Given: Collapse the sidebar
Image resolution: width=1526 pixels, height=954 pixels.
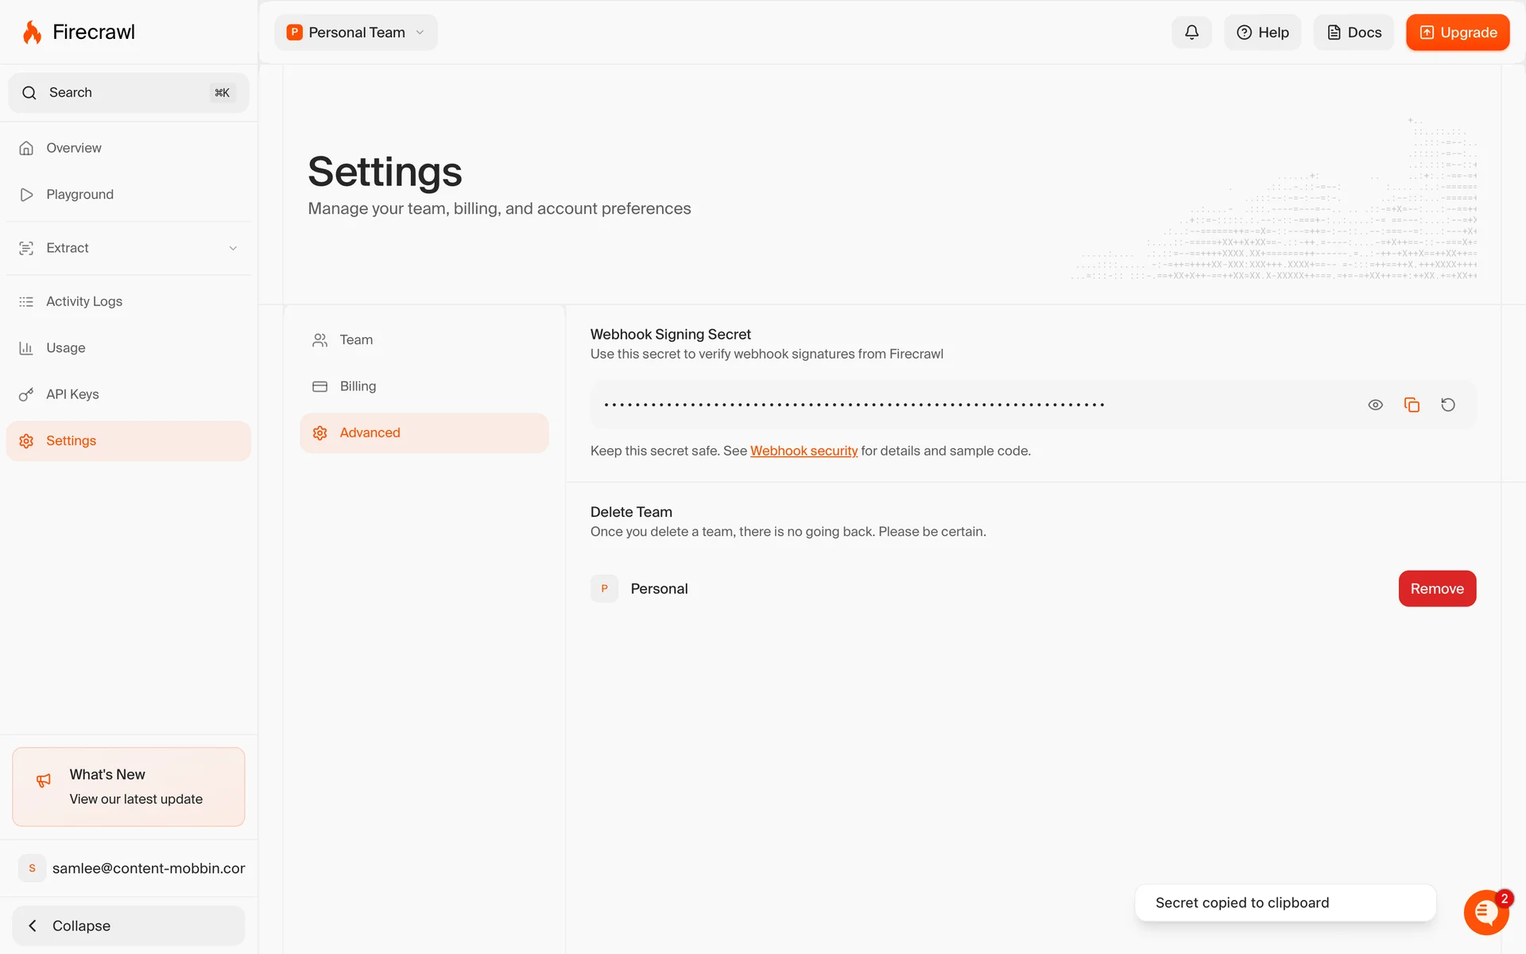Looking at the screenshot, I should tap(127, 925).
